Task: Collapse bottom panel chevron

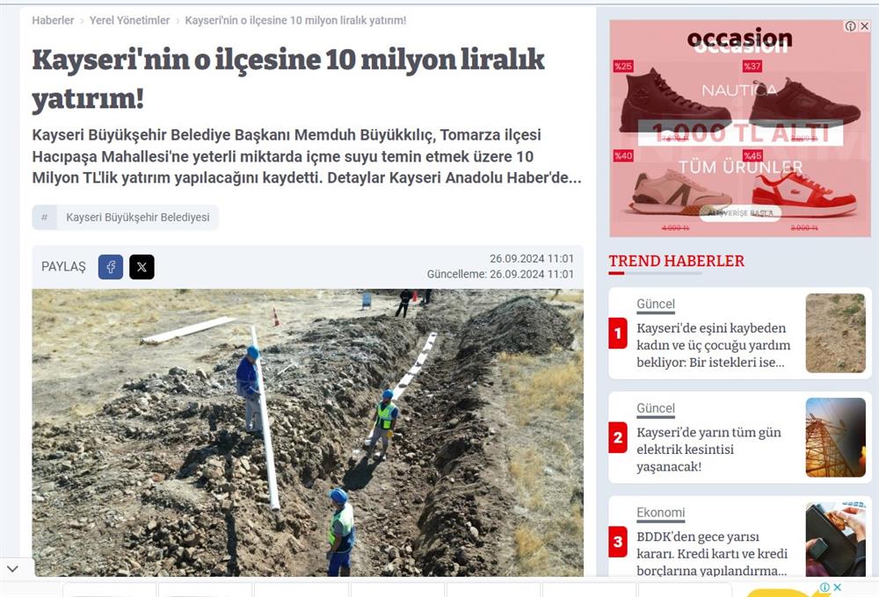Action: tap(13, 568)
